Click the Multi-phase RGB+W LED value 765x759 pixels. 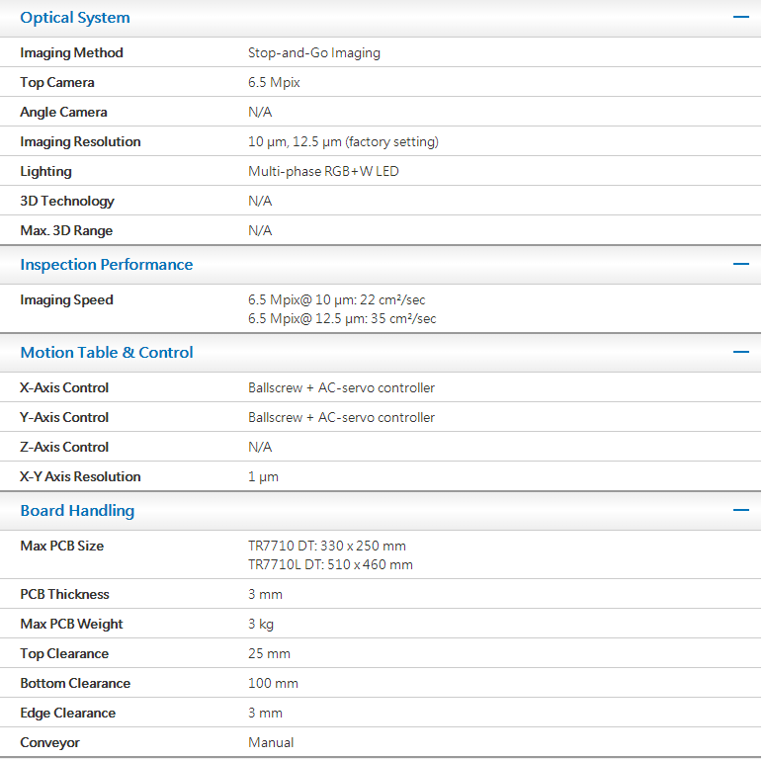323,171
